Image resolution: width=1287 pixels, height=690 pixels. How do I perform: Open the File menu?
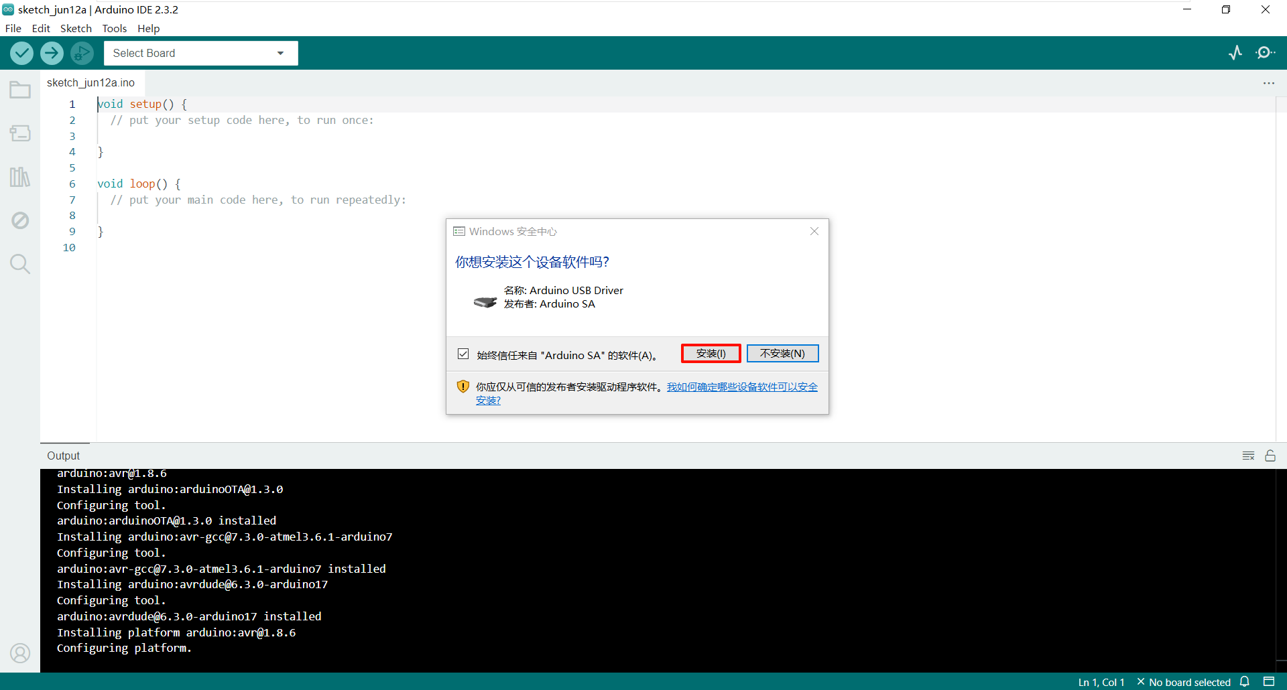pos(13,28)
